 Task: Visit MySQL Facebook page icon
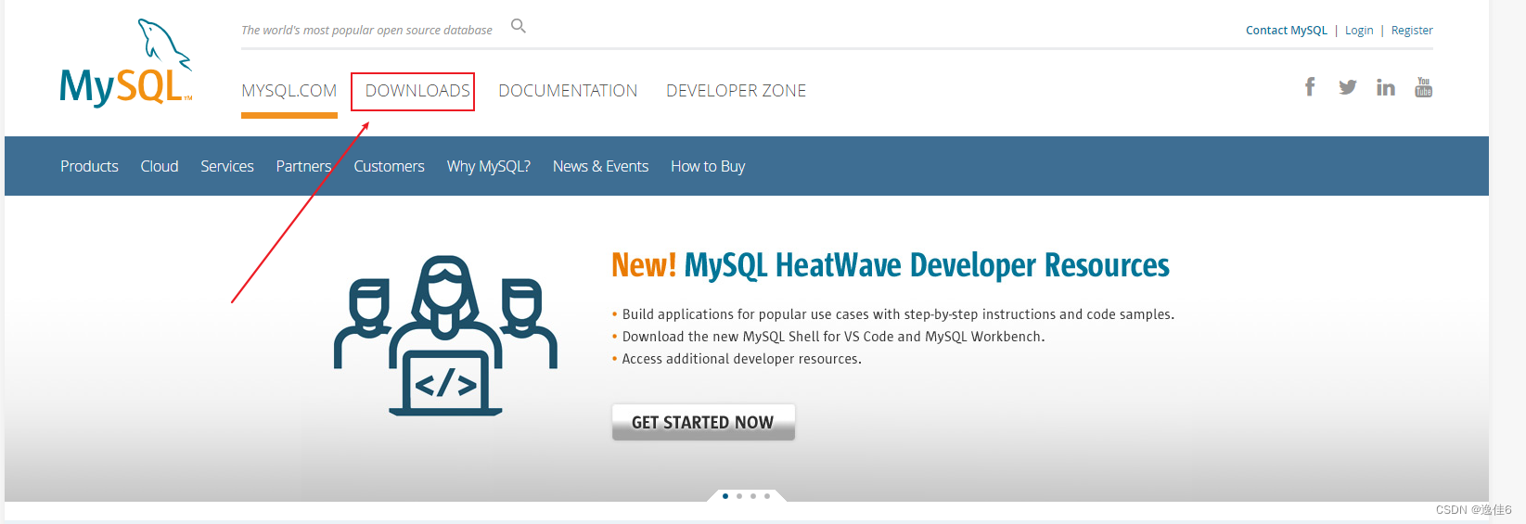1310,87
